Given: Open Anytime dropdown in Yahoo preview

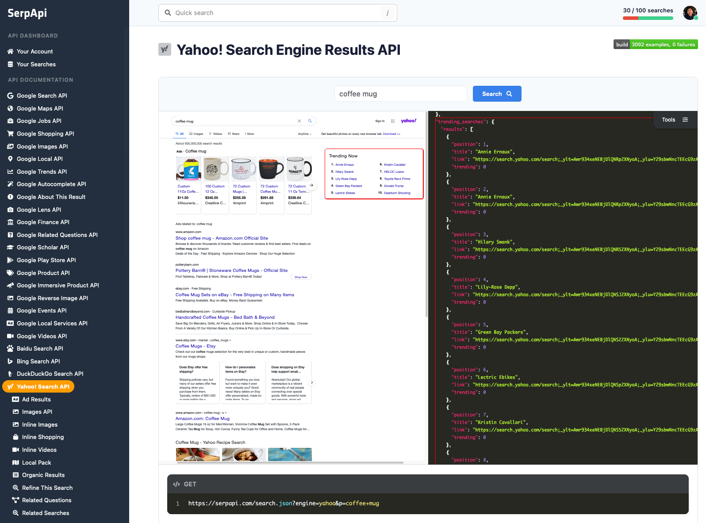Looking at the screenshot, I should pos(305,134).
